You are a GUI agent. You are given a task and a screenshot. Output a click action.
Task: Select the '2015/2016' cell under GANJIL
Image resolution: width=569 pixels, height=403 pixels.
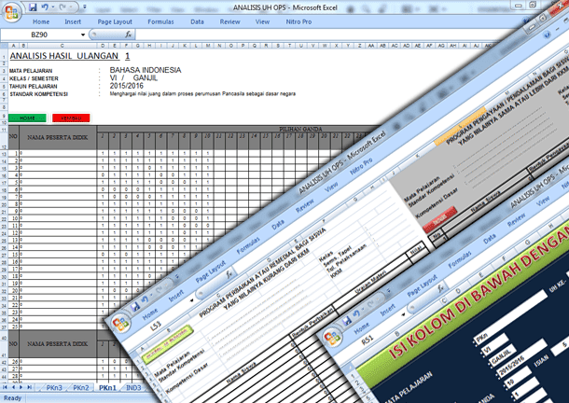pos(126,86)
